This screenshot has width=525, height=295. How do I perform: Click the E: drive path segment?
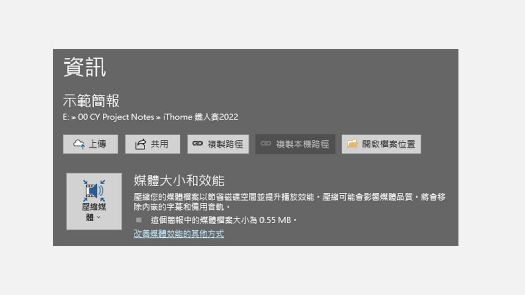[66, 117]
